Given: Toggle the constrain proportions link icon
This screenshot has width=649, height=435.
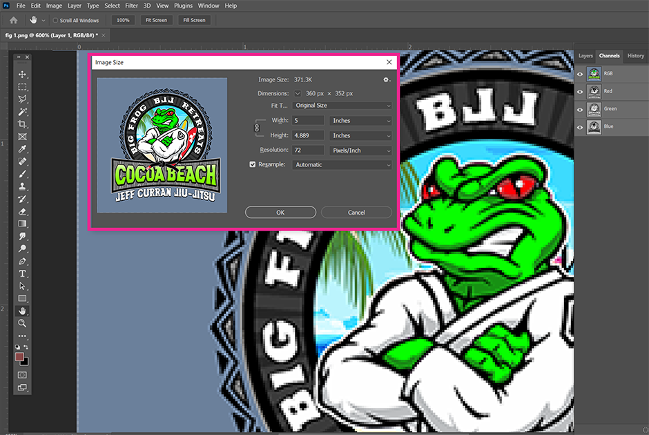Looking at the screenshot, I should point(257,128).
